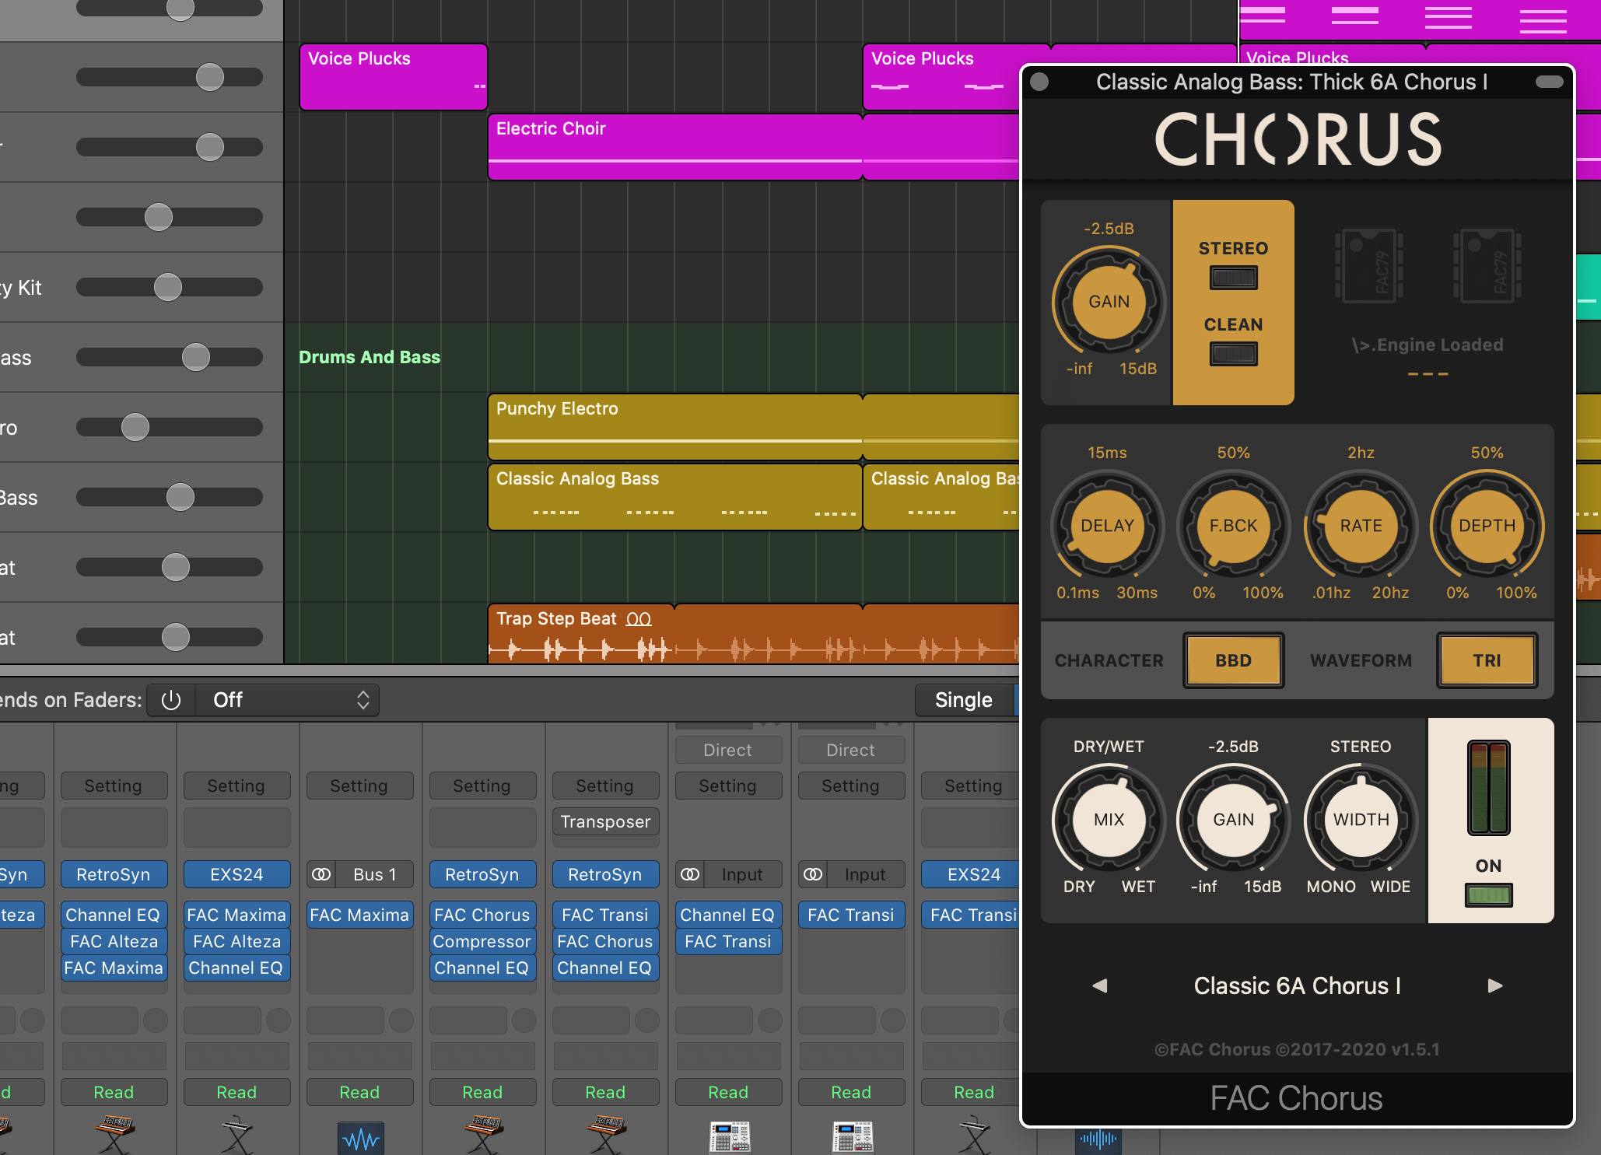
Task: Click the F.BCK feedback knob
Action: tap(1233, 526)
